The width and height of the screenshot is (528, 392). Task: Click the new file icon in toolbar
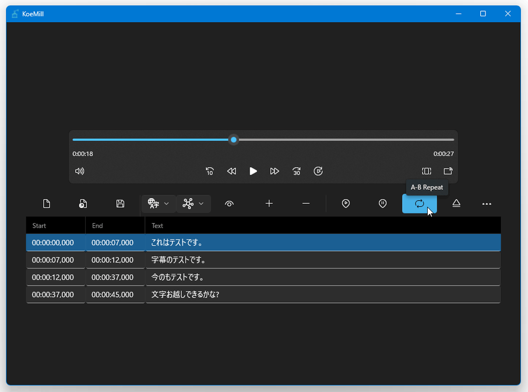[x=47, y=204]
